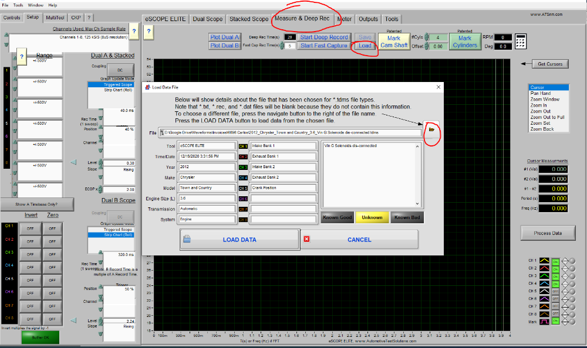
Task: Switch to the Controls tab
Action: click(12, 18)
